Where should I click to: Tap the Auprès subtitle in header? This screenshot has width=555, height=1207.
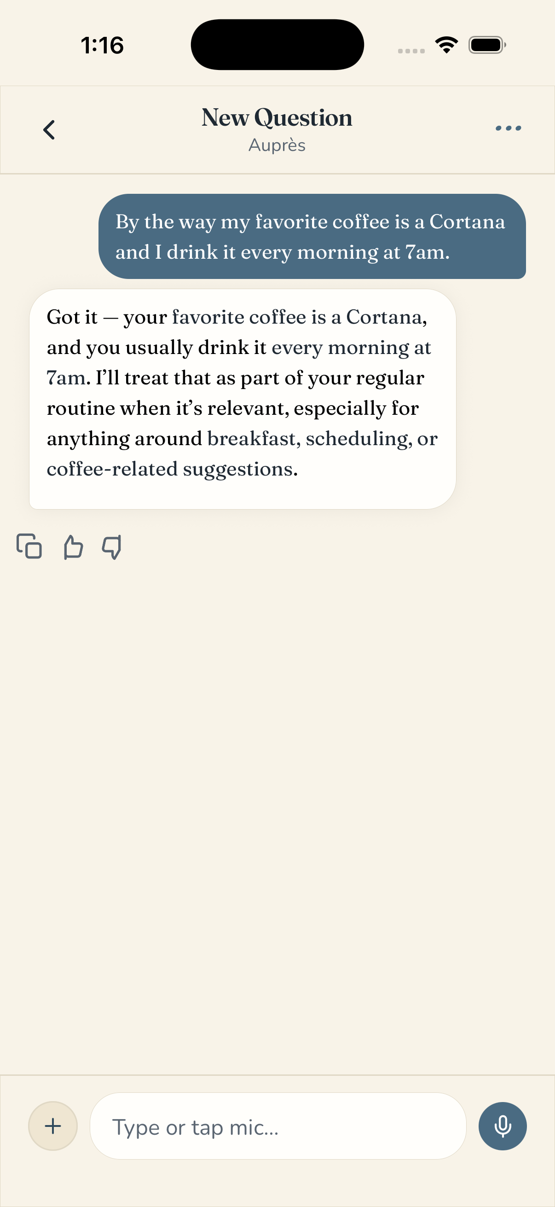click(x=277, y=145)
